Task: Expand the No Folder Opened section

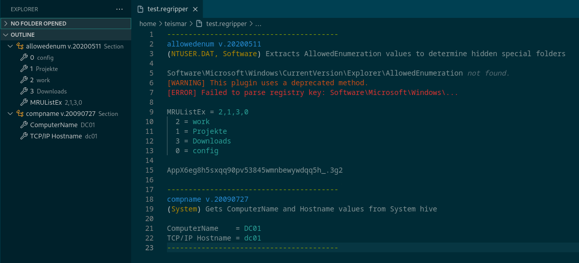Action: coord(6,23)
